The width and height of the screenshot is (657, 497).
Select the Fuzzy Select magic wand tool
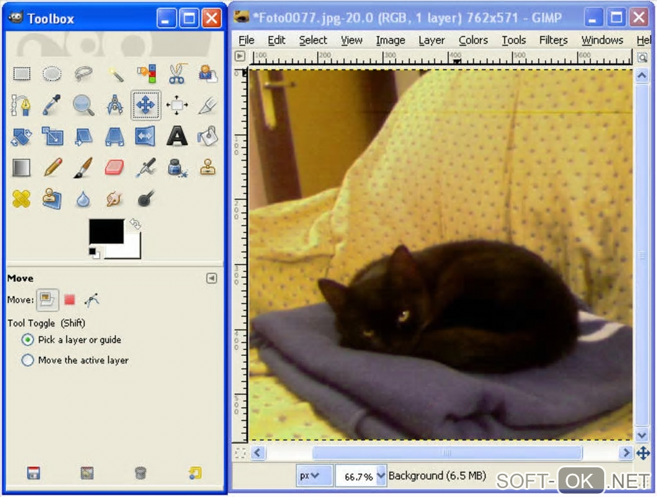pyautogui.click(x=115, y=74)
